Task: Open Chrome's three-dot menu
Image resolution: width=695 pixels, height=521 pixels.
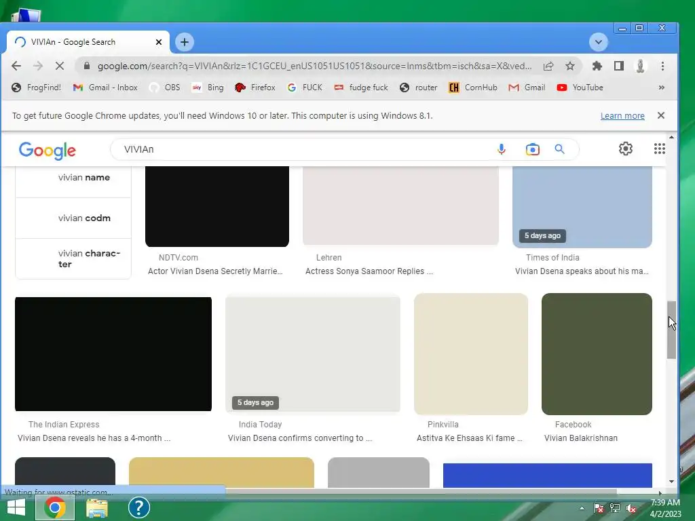Action: (x=662, y=66)
